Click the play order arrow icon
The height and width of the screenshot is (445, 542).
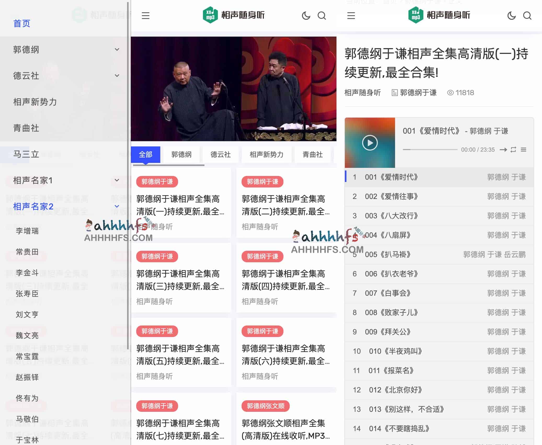pyautogui.click(x=503, y=150)
